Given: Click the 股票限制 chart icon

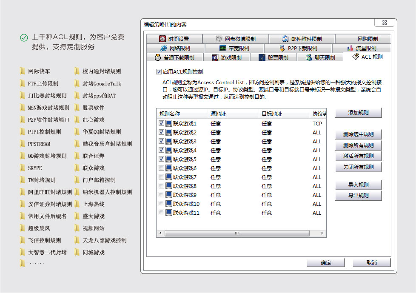Looking at the screenshot, I should [x=261, y=57].
